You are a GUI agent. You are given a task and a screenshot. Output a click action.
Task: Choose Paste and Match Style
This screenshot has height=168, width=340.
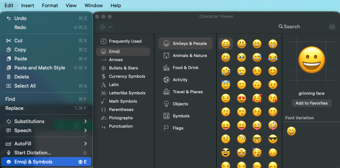point(46,68)
